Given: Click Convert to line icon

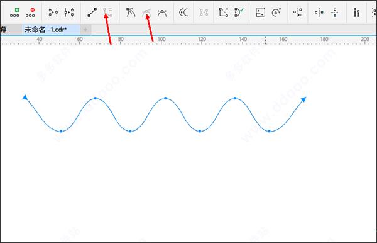Looking at the screenshot, I should pos(92,13).
